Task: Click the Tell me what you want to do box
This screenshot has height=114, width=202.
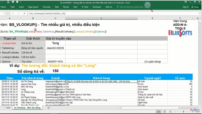Action: 130,7
